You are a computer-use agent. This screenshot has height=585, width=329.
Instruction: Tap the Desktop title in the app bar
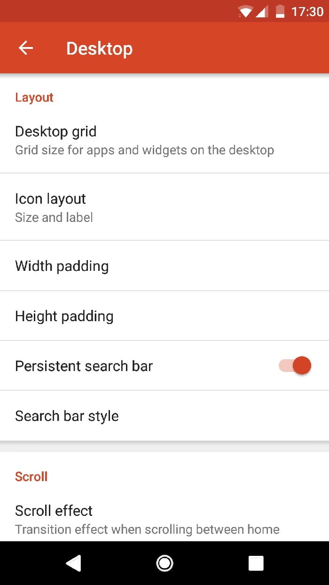pos(100,47)
